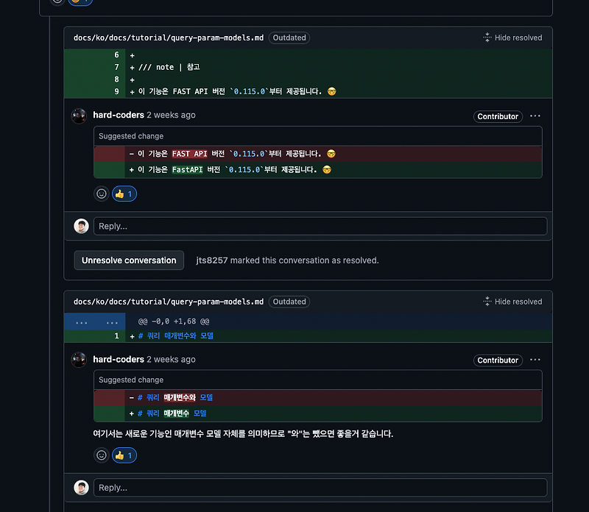
Task: Open the kebab menu on the first hard-coders comment
Action: 535,115
